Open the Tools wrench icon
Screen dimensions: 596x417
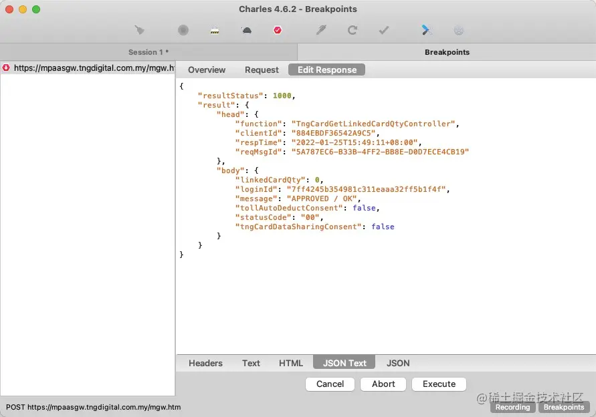(427, 30)
